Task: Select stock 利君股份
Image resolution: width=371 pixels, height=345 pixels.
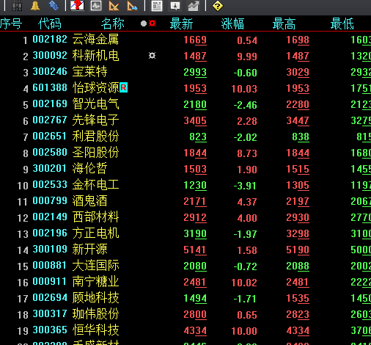Action: pyautogui.click(x=95, y=137)
